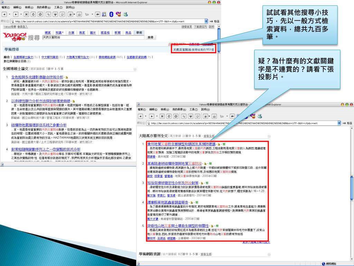The width and height of the screenshot is (354, 266).
Task: Click MSN Messenger icon in lower 大陸萬方期刊全文 window
Action: tap(260, 116)
